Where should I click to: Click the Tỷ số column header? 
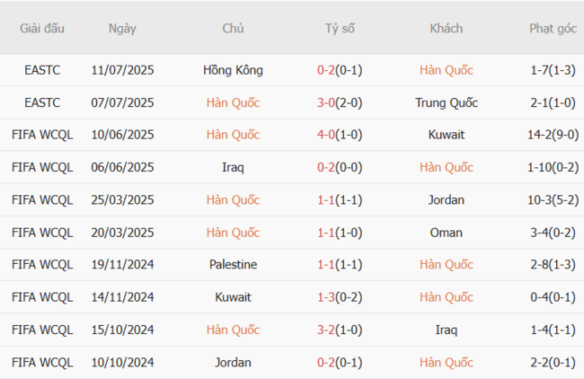(340, 29)
